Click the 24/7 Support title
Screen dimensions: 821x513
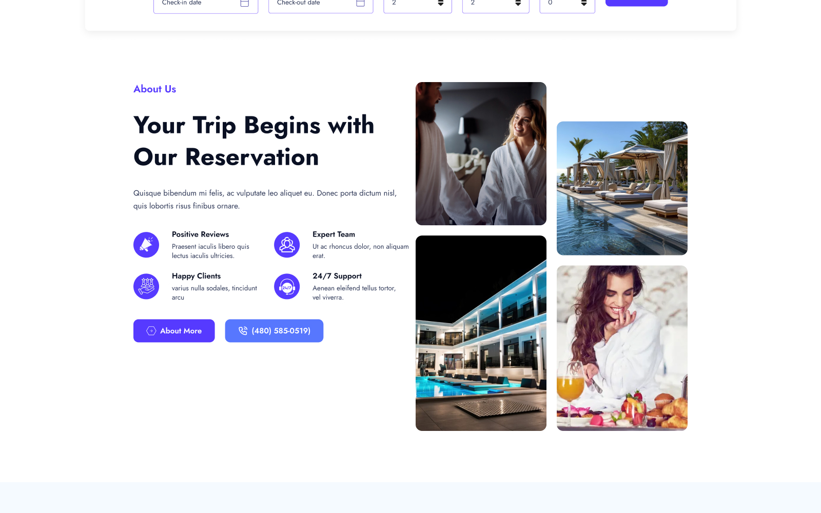pyautogui.click(x=337, y=276)
